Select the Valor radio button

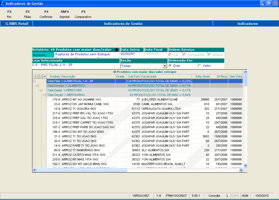point(199,65)
